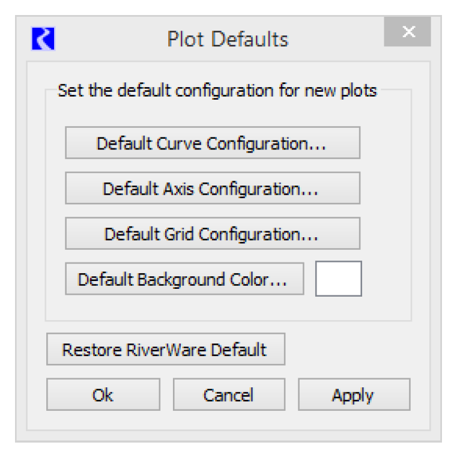
Task: Dismiss dialog using the Cancel button
Action: pyautogui.click(x=228, y=395)
